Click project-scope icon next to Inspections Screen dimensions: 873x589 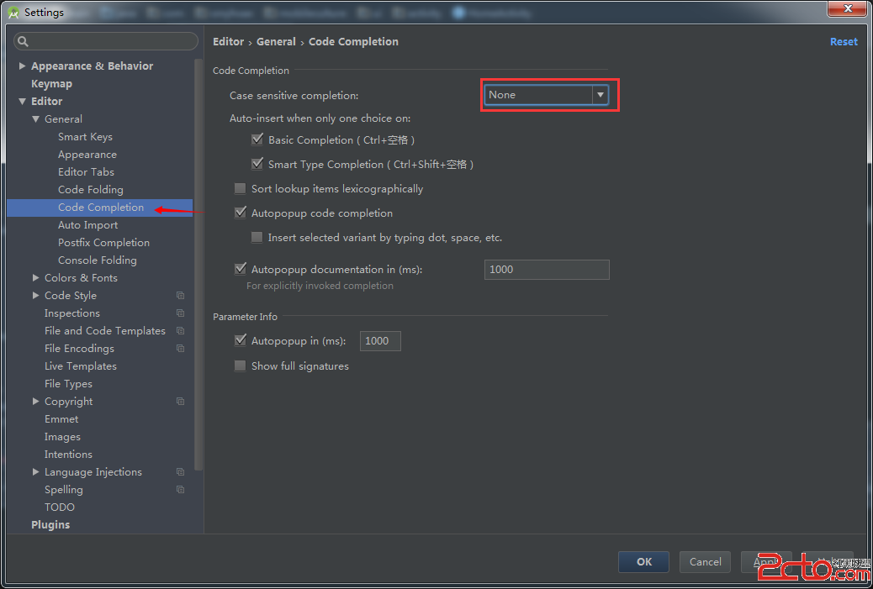coord(180,313)
